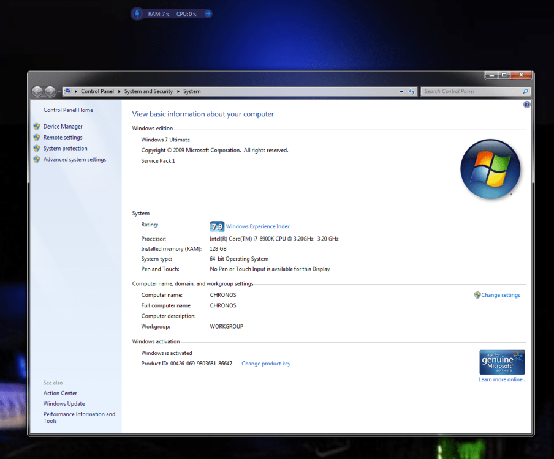Select Control Panel in address breadcrumb
554x459 pixels.
pyautogui.click(x=97, y=91)
